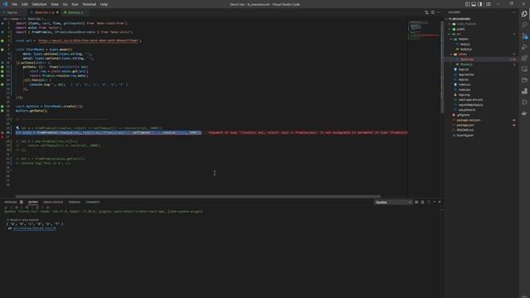The width and height of the screenshot is (530, 298).
Task: Open the View menu
Action: (x=55, y=4)
